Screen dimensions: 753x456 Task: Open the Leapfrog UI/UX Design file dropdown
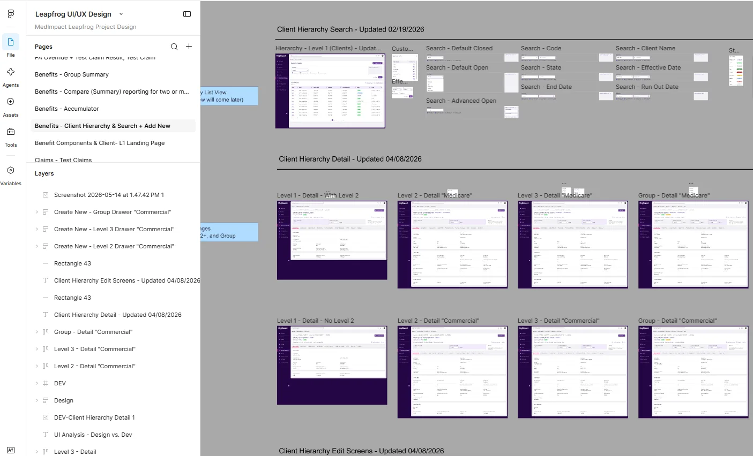tap(121, 14)
